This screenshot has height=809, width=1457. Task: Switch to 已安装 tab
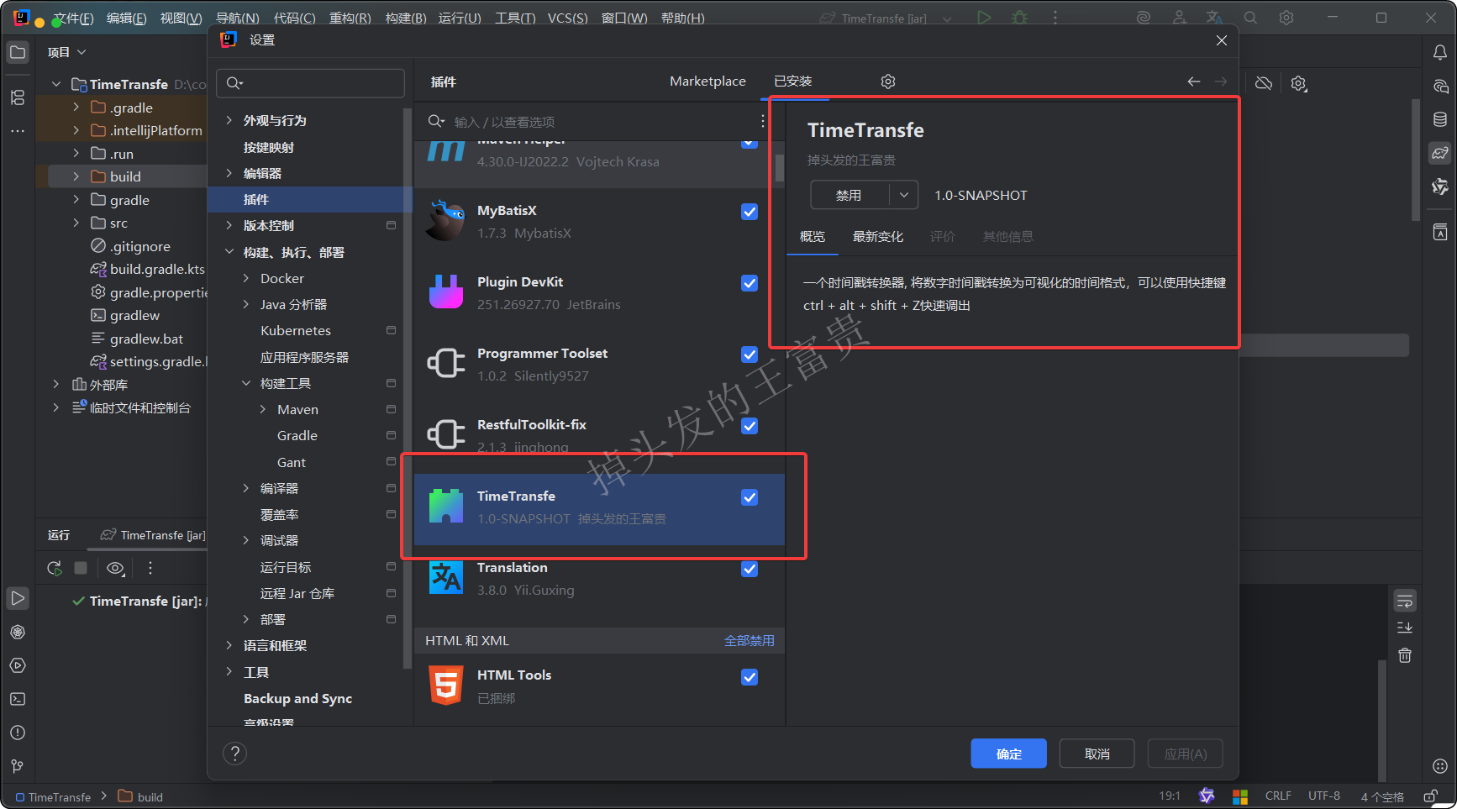coord(793,81)
